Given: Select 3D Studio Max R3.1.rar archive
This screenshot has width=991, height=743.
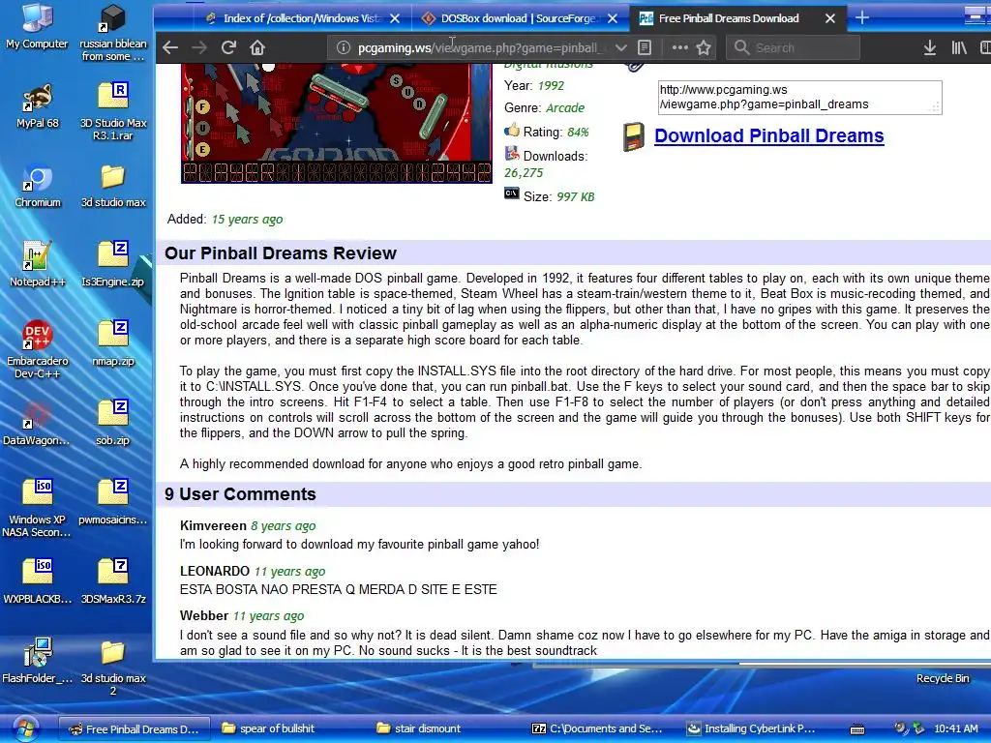Looking at the screenshot, I should (x=113, y=112).
